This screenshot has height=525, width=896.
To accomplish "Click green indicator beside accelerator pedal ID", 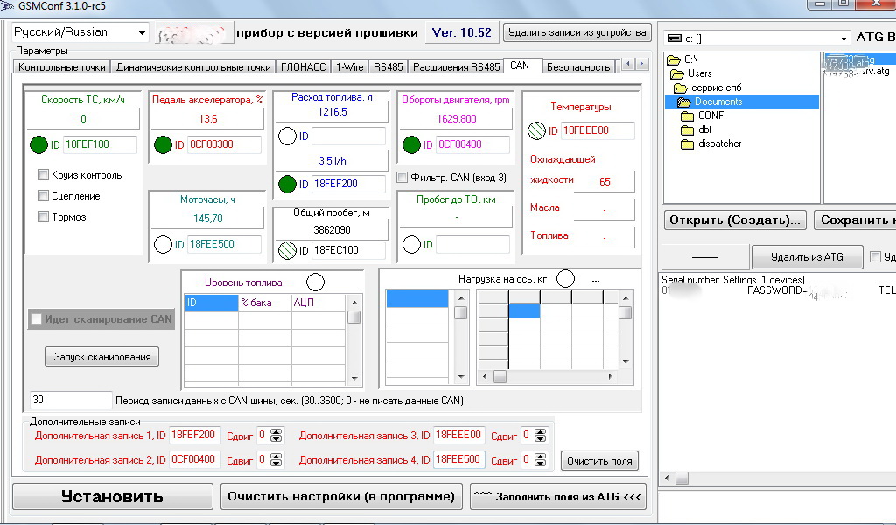I will click(163, 144).
